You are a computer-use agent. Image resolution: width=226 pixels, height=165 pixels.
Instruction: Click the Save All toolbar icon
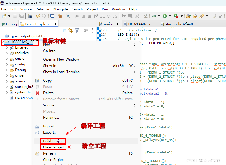(21, 16)
